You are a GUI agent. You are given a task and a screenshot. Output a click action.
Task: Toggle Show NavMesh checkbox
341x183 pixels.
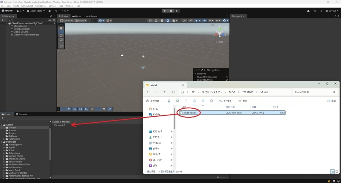coord(227,80)
